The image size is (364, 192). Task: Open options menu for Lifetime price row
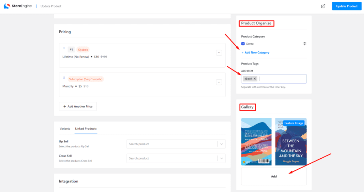pyautogui.click(x=219, y=53)
